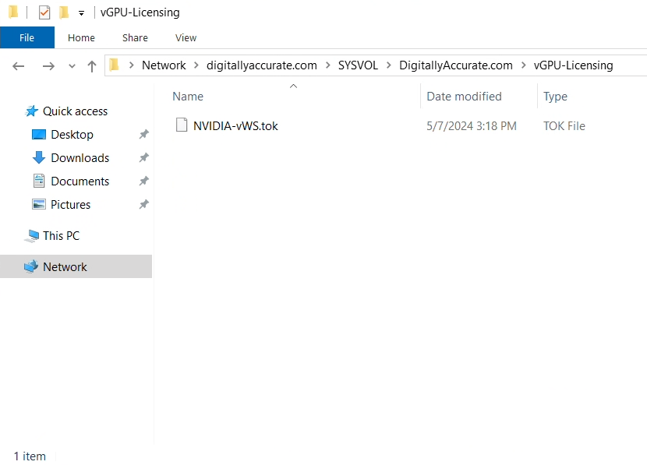This screenshot has height=465, width=647.
Task: Open Documents from Quick access
Action: pos(80,181)
